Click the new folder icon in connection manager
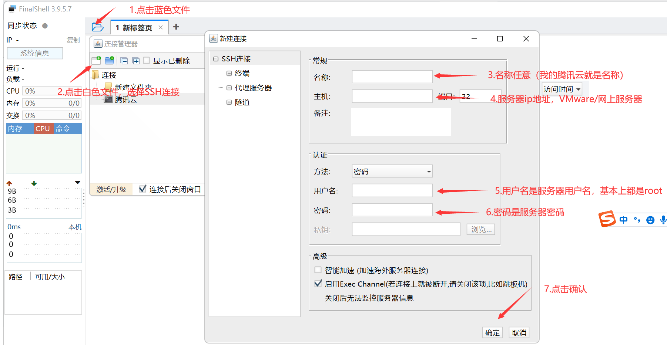Viewport: 667px width, 345px height. 110,60
